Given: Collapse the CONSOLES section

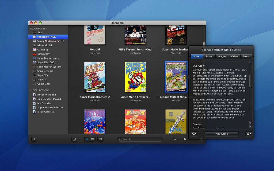Looking at the screenshot, I should (31, 28).
